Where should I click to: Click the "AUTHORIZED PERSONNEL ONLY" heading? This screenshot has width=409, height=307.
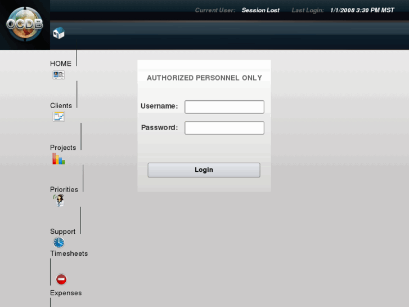pyautogui.click(x=205, y=78)
